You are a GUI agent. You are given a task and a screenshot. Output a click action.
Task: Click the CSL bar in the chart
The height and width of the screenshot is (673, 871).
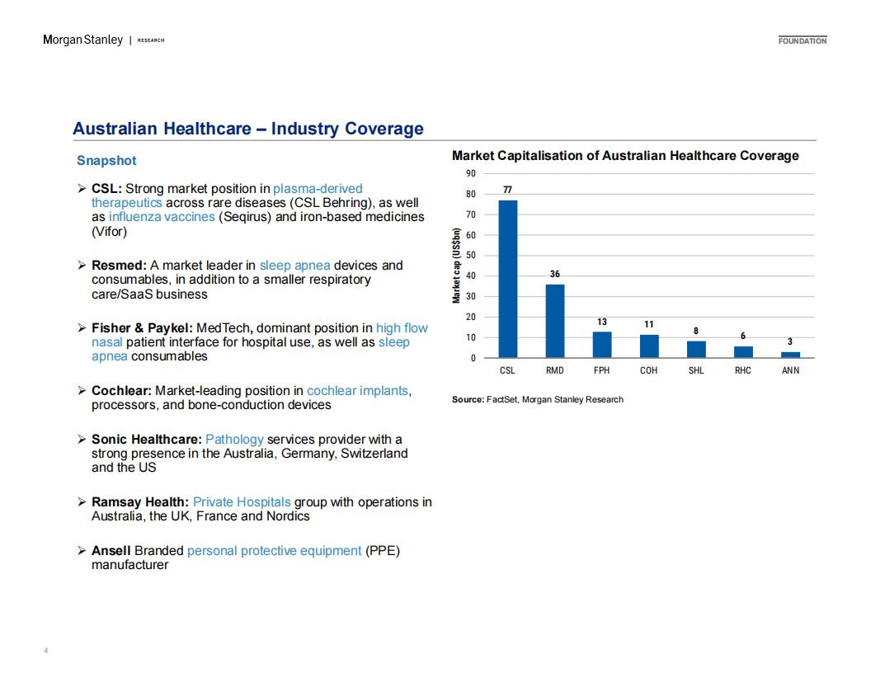508,279
